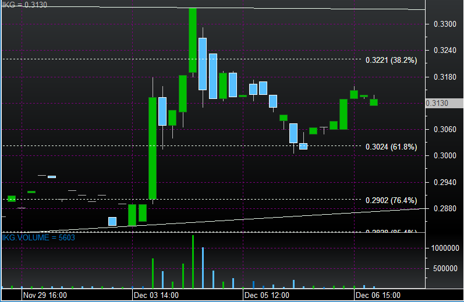Click the Dec 06 15:00 time axis label
This screenshot has height=302, width=464.
[377, 296]
